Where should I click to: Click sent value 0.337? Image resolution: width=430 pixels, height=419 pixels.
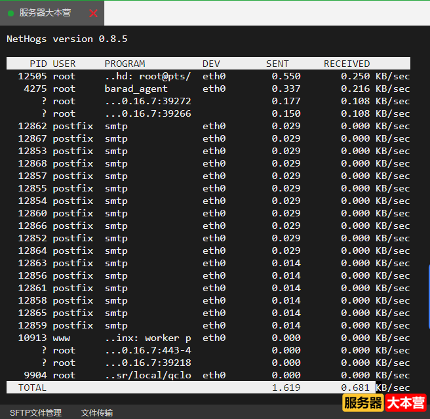[286, 89]
